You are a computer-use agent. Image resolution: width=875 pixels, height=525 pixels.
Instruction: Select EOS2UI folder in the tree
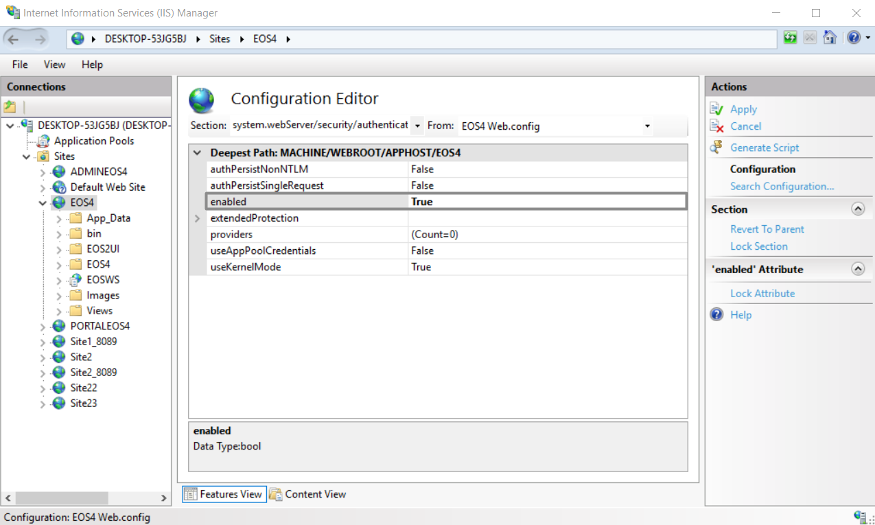tap(103, 249)
